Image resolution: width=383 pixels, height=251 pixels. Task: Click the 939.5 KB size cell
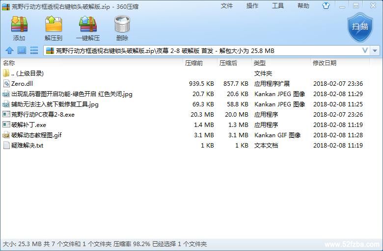tap(201, 84)
